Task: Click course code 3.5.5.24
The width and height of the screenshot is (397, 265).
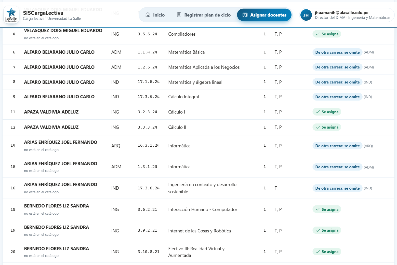Action: pyautogui.click(x=148, y=34)
